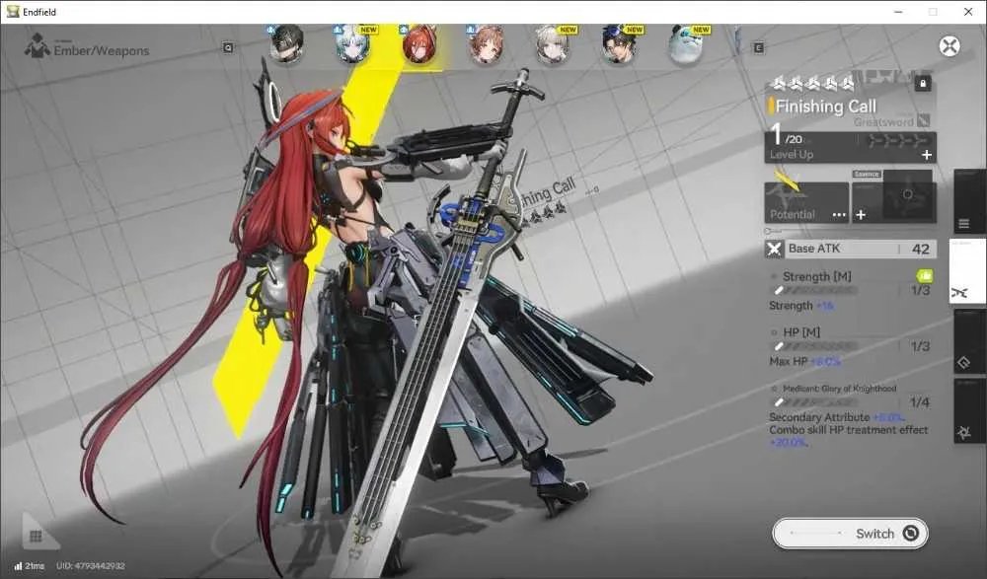Select the red-haired Ember character portrait
The height and width of the screenshot is (579, 987).
419,45
